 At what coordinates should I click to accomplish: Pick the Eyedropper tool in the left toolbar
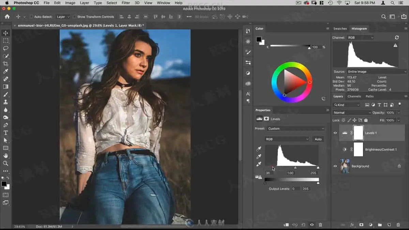coord(5,71)
